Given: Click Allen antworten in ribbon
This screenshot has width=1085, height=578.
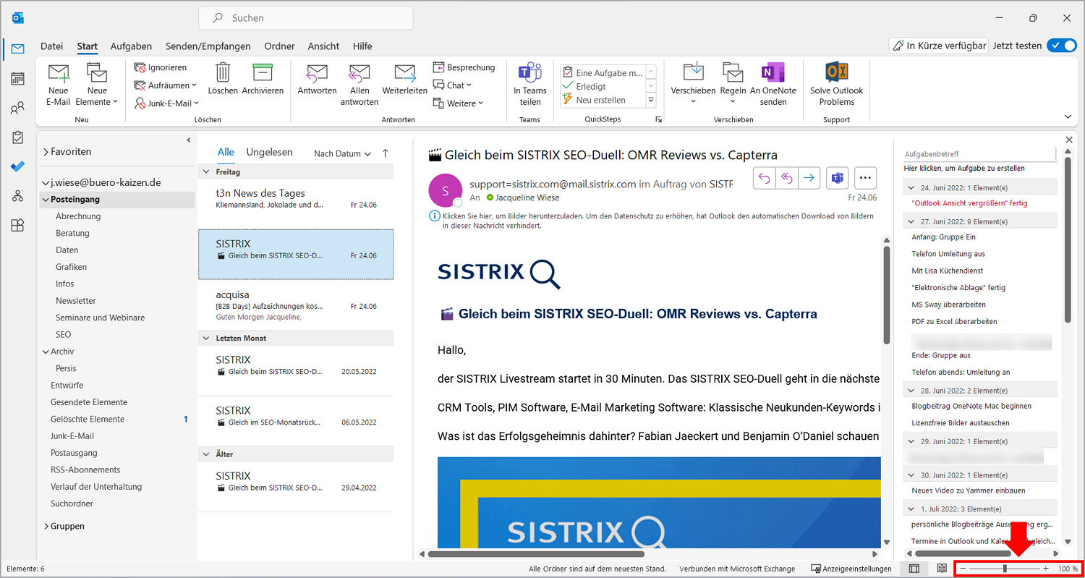Looking at the screenshot, I should coord(359,84).
